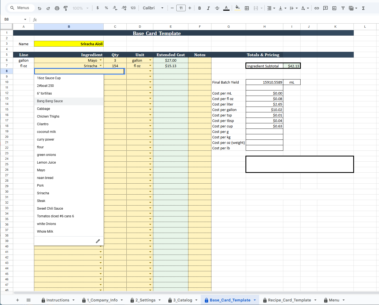Click the Print icon

coord(57,8)
